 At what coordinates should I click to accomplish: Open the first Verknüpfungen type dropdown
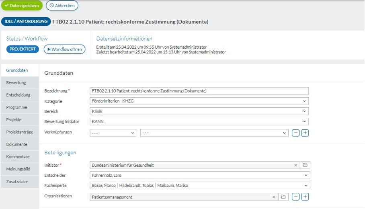[x=113, y=133]
